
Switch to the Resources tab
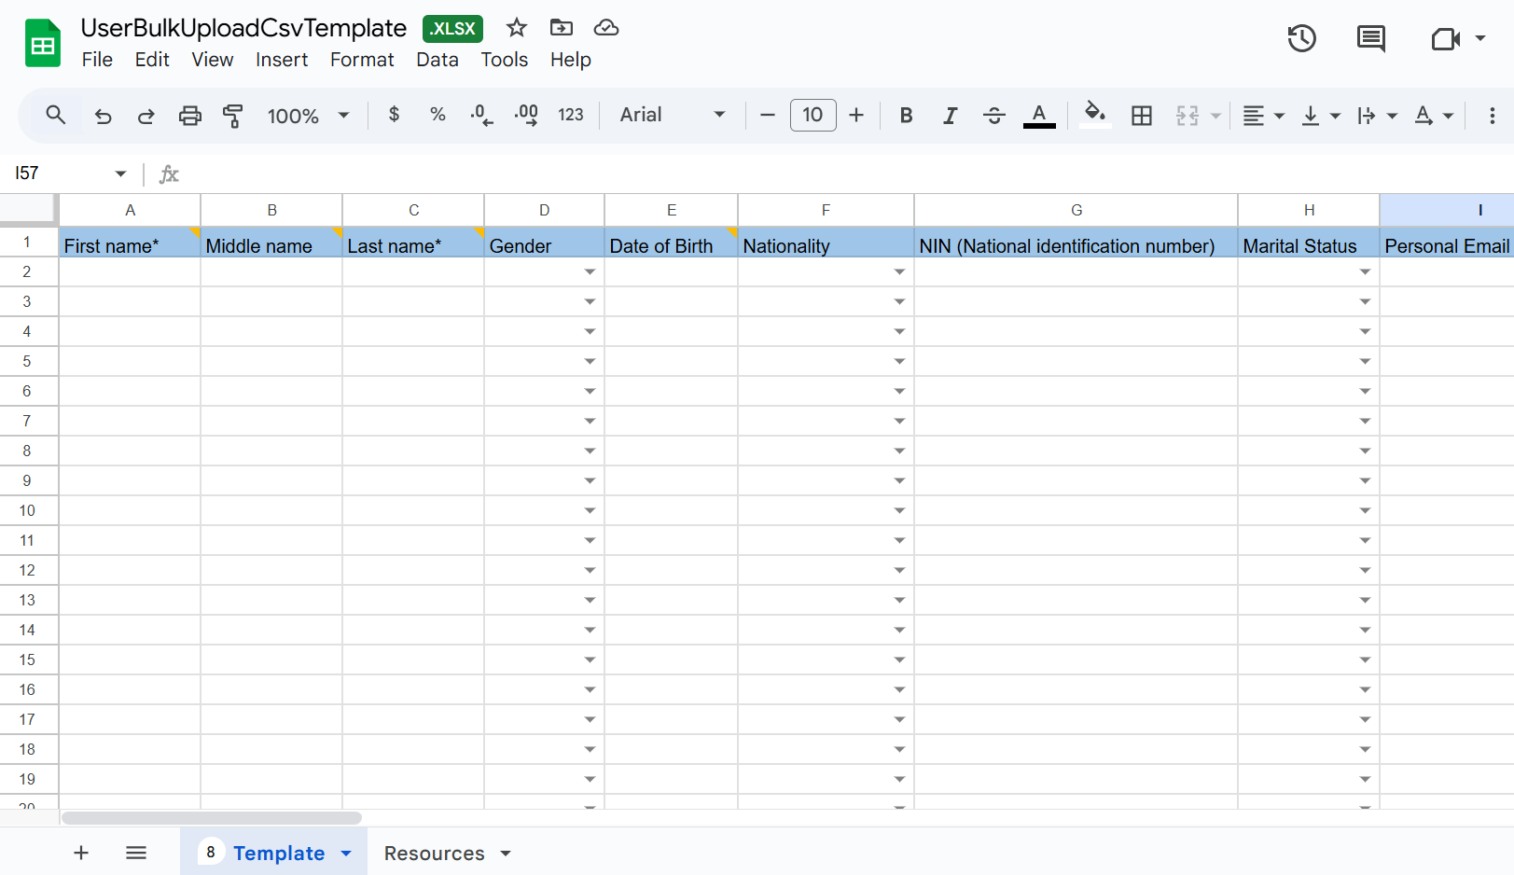pyautogui.click(x=435, y=853)
